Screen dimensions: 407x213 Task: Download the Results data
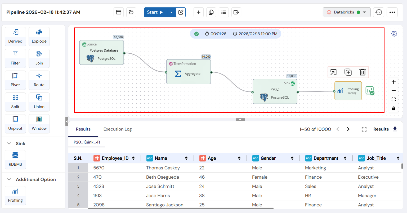[x=395, y=129]
